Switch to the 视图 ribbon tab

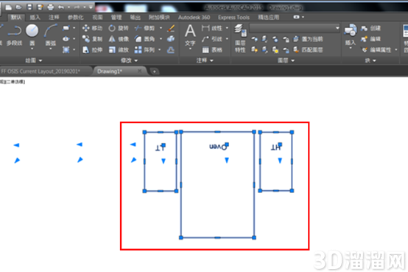pos(97,17)
